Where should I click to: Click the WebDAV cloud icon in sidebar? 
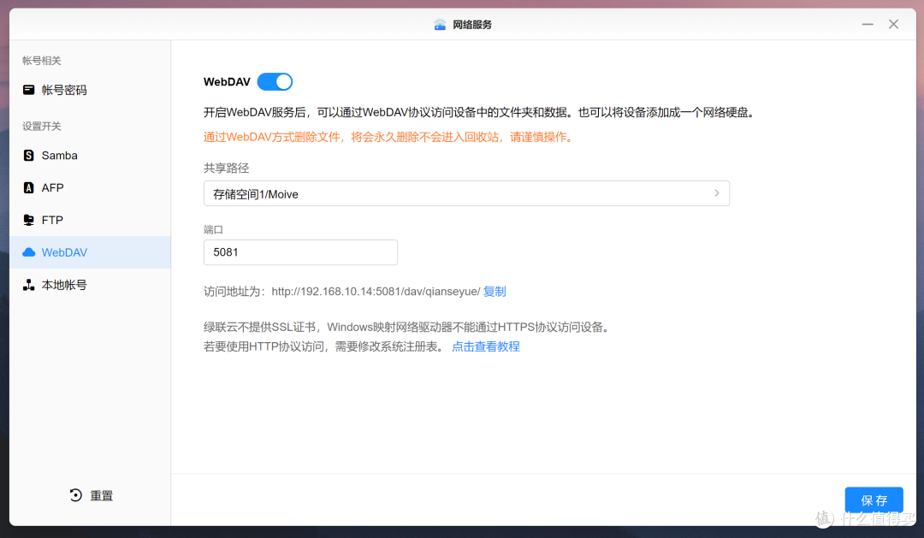pyautogui.click(x=28, y=252)
